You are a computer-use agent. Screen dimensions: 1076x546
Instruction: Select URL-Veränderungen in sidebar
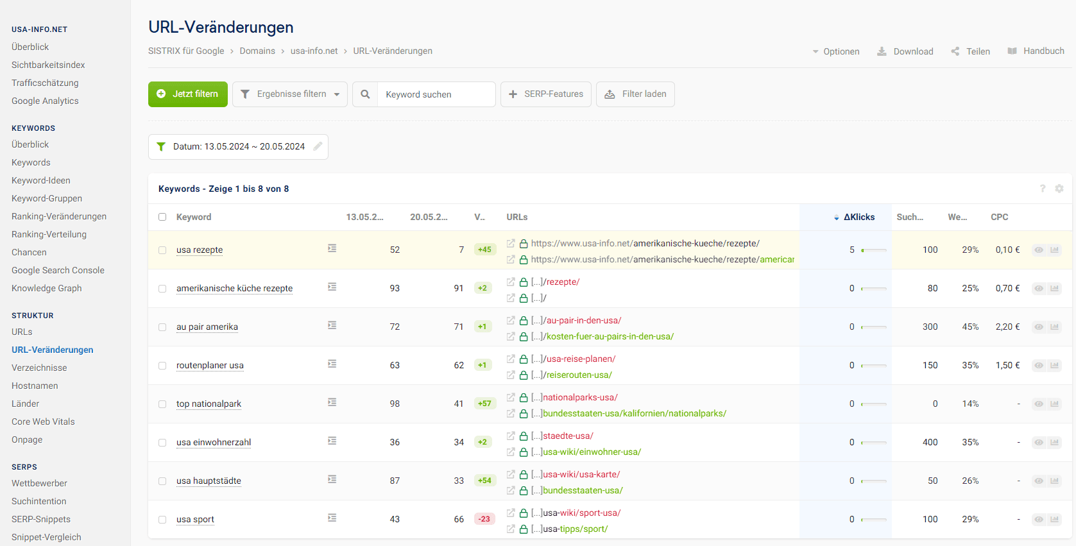(x=53, y=350)
